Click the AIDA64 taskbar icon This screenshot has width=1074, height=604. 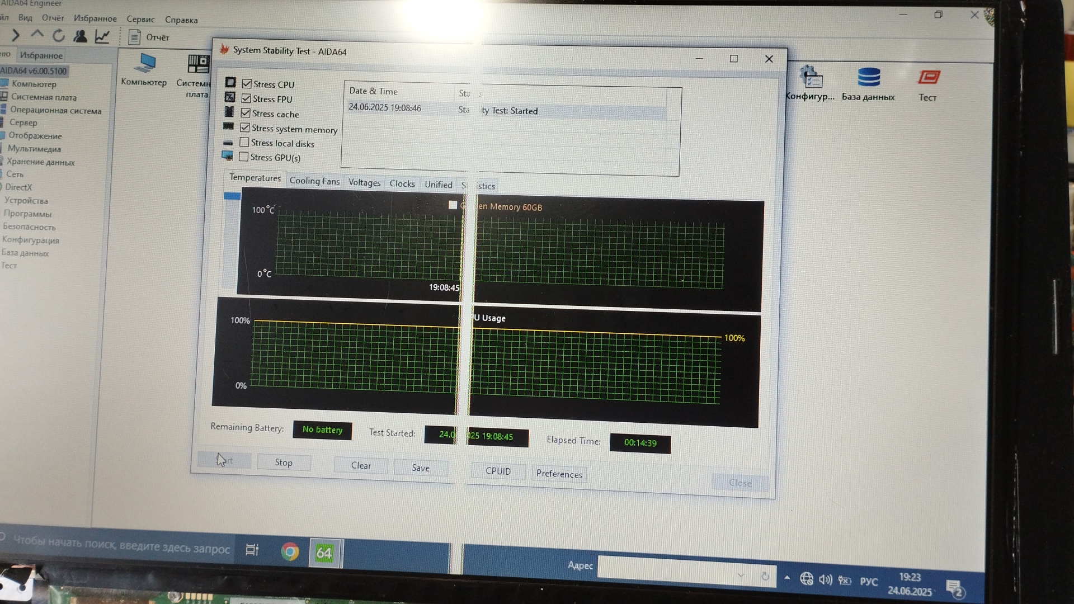pyautogui.click(x=324, y=553)
